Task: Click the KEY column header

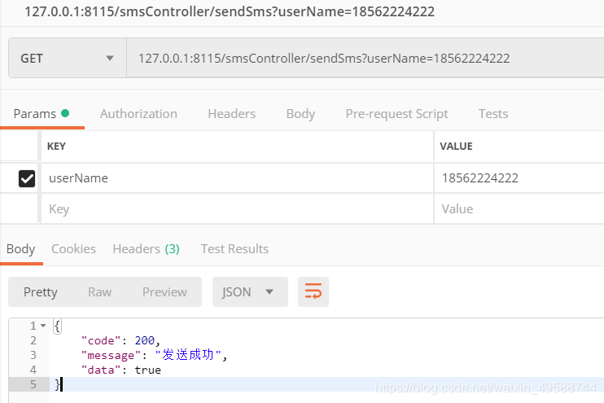Action: coord(56,147)
